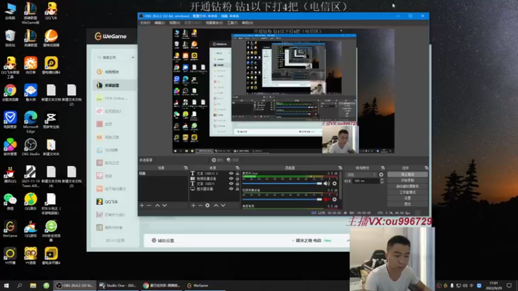
Task: Unmute the red muted speaker in mixer
Action: (x=326, y=199)
